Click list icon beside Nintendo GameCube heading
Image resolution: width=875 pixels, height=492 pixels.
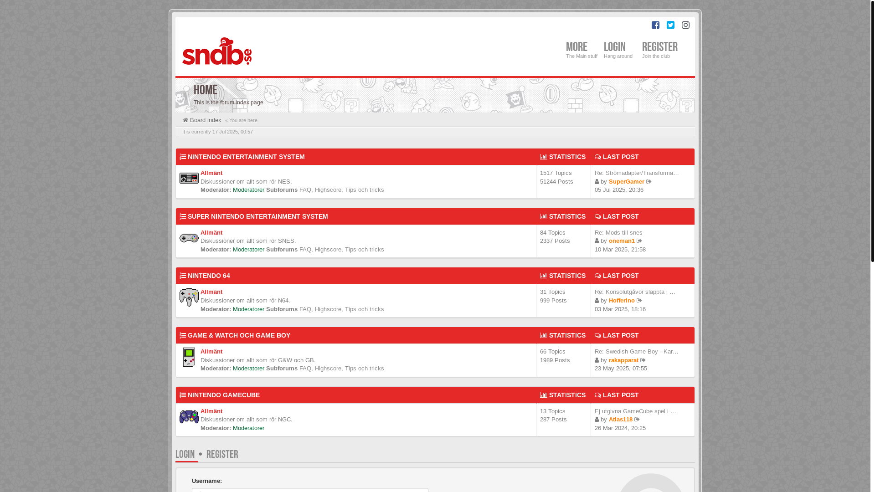click(183, 395)
